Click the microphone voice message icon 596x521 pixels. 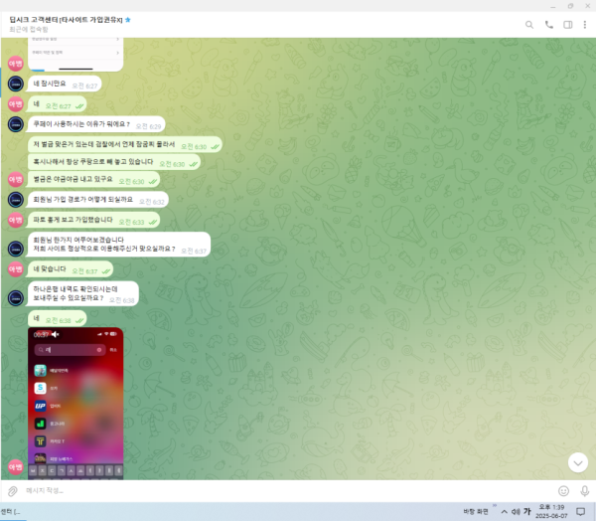pyautogui.click(x=585, y=491)
